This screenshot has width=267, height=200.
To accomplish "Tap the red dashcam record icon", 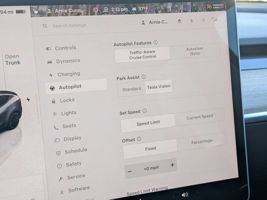I will [96, 9].
